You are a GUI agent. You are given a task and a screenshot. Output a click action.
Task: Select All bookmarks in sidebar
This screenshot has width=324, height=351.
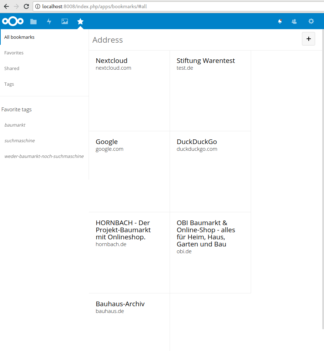click(x=44, y=37)
